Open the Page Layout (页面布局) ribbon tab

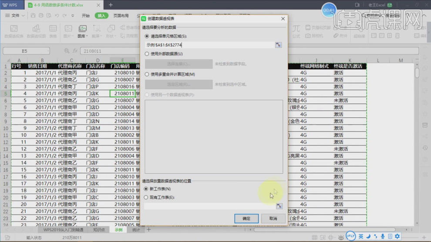click(121, 16)
